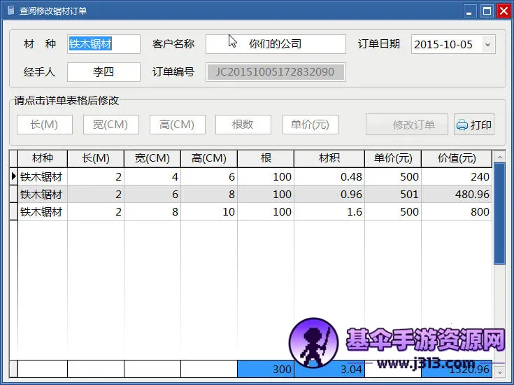Click the 根数 input box
514x385 pixels.
click(x=243, y=125)
